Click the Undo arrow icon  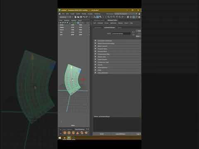point(84,17)
